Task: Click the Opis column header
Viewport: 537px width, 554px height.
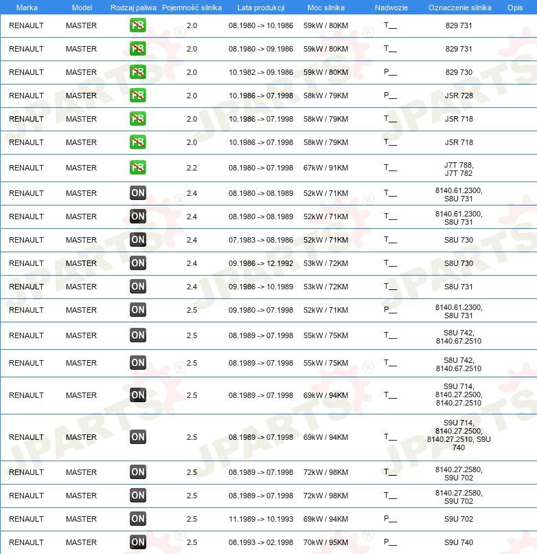Action: tap(515, 8)
